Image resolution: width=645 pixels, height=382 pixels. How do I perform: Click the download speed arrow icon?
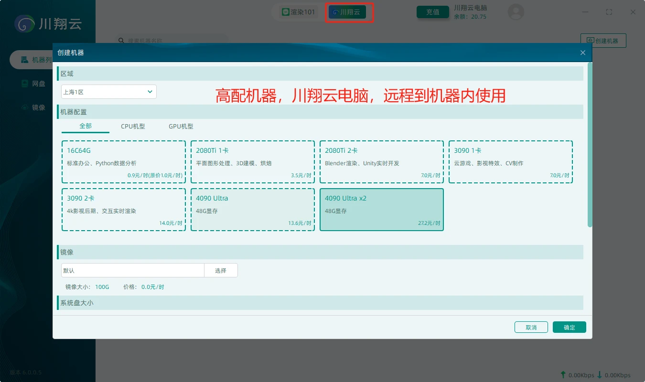pos(600,375)
